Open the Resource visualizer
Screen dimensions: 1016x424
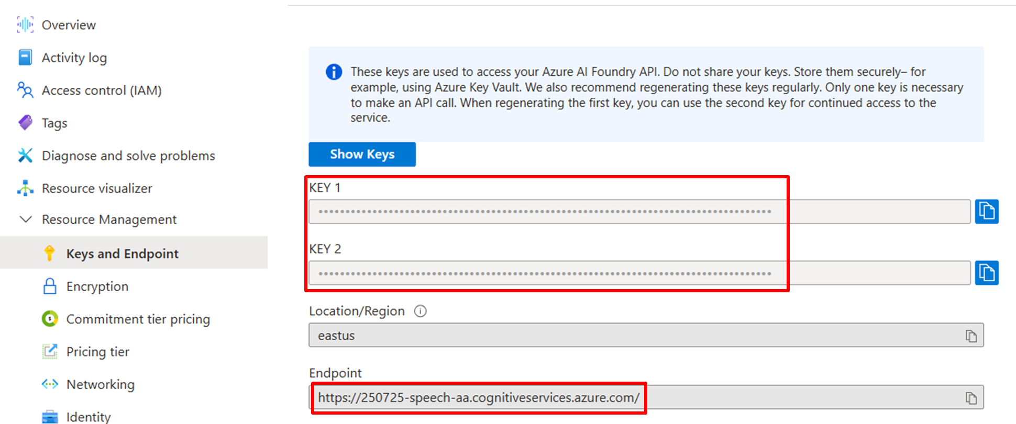(x=96, y=188)
